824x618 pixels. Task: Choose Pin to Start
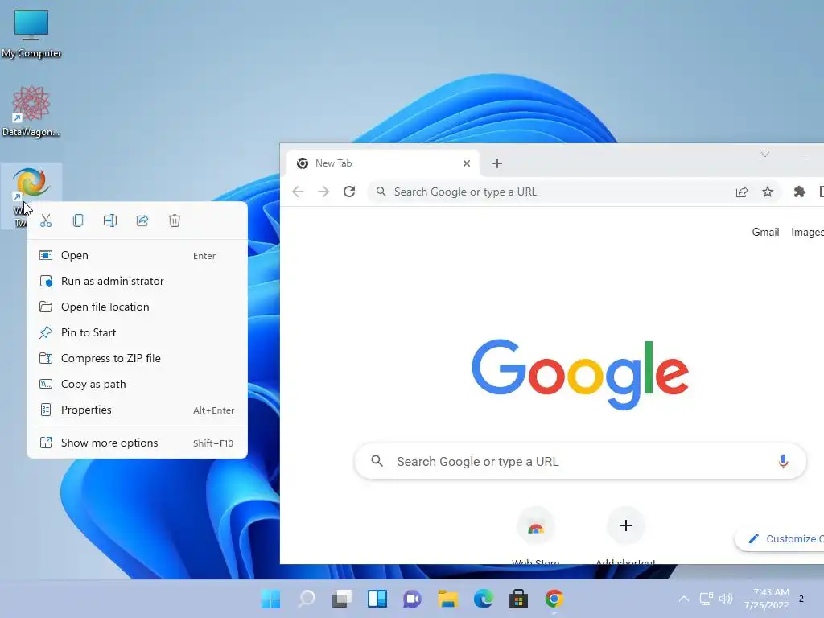(x=137, y=332)
